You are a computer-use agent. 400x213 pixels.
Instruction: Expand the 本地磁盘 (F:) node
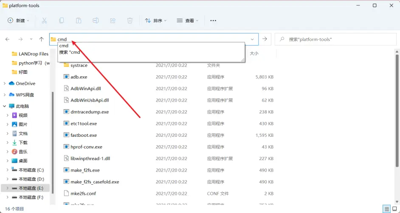(8, 197)
